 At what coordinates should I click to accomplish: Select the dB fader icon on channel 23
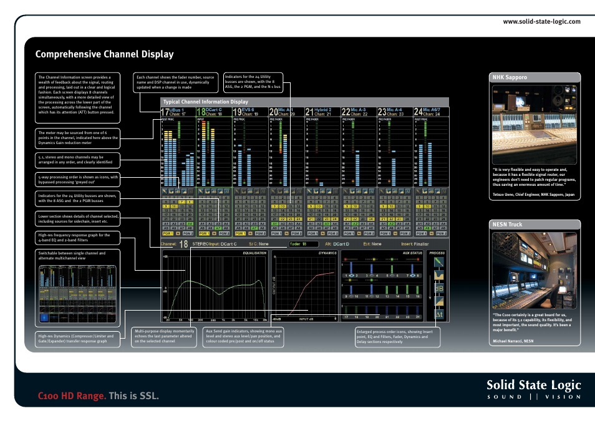coord(395,191)
